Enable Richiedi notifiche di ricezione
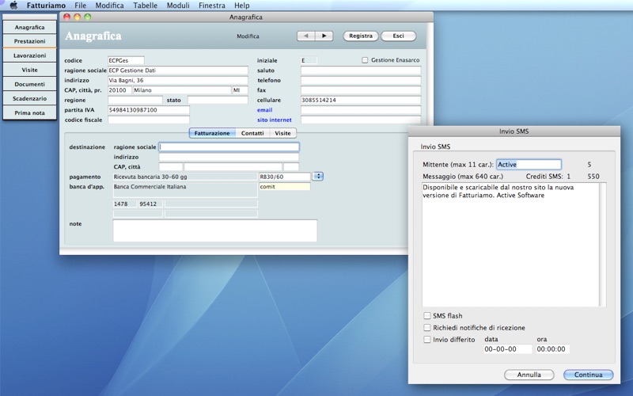633x396 pixels. tap(427, 328)
